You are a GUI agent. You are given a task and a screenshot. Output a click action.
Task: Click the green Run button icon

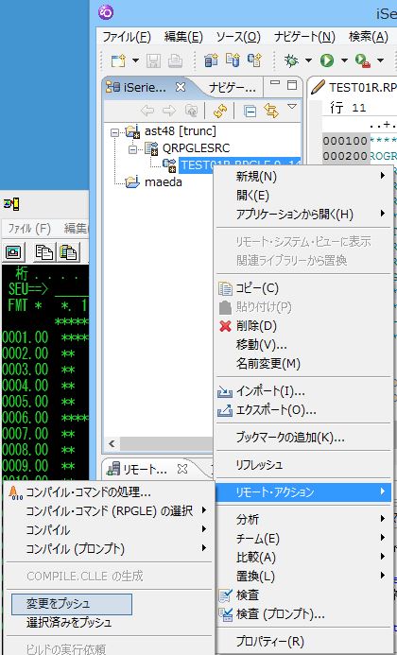click(x=326, y=61)
